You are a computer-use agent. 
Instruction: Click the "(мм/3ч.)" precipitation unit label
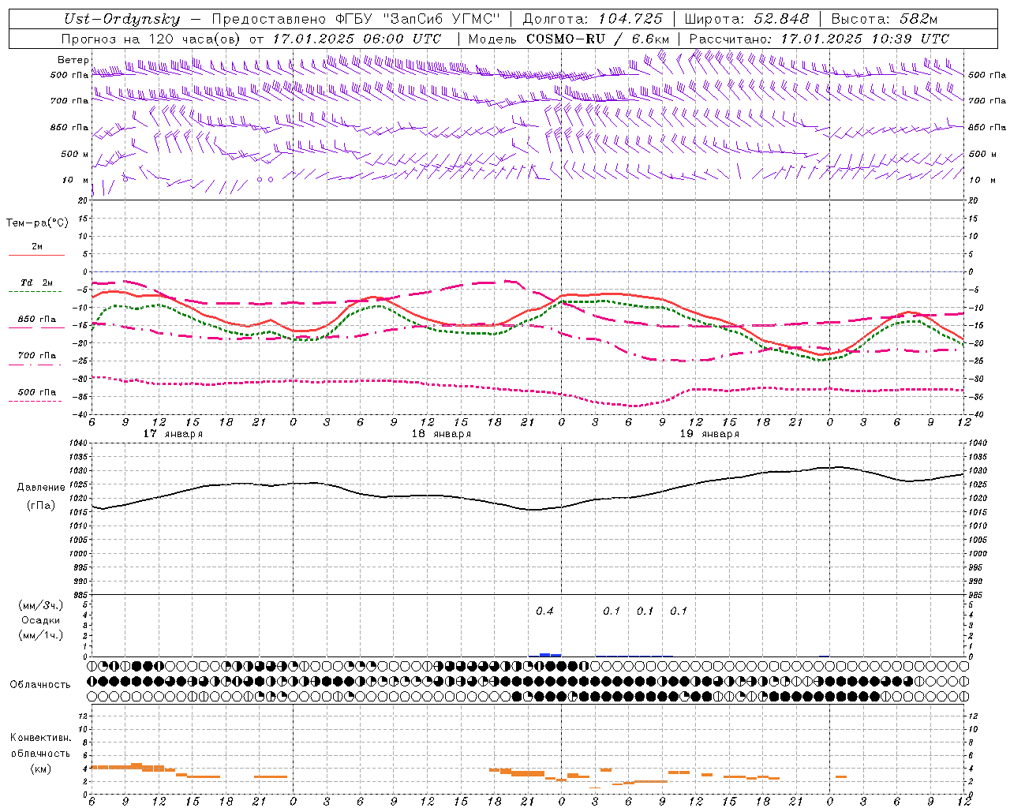coord(40,605)
